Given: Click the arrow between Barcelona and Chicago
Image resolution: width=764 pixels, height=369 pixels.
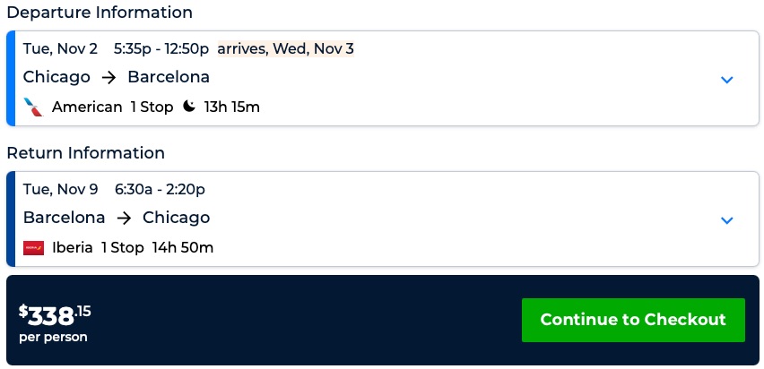Looking at the screenshot, I should [x=124, y=218].
